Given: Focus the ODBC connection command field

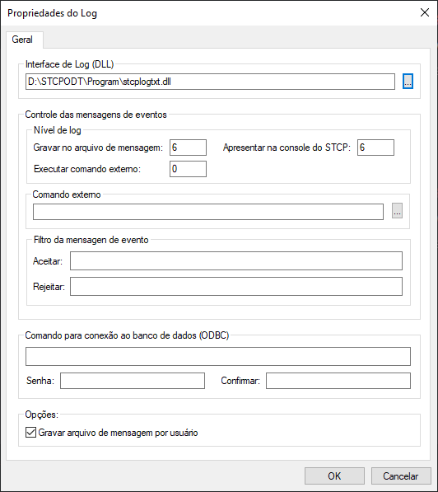Looking at the screenshot, I should tap(218, 357).
